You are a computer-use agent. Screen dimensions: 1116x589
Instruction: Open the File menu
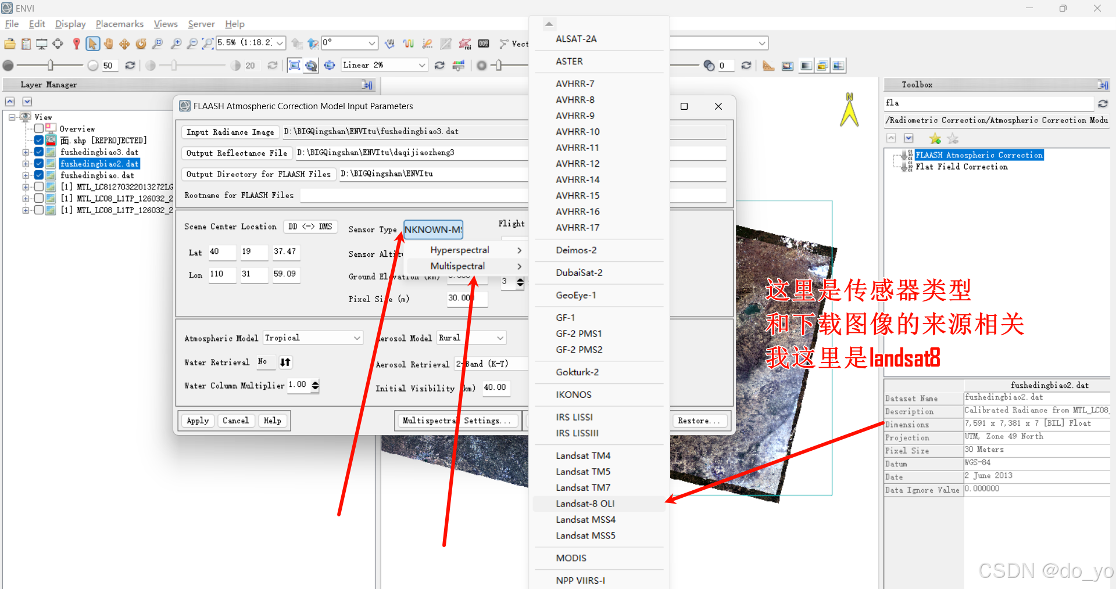pyautogui.click(x=12, y=24)
